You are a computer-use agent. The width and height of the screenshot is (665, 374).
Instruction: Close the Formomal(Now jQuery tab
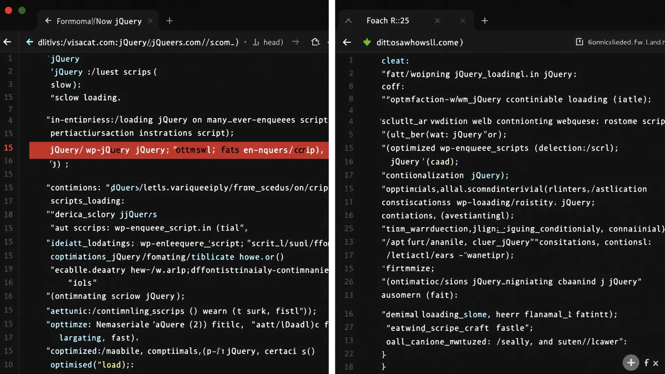point(150,21)
